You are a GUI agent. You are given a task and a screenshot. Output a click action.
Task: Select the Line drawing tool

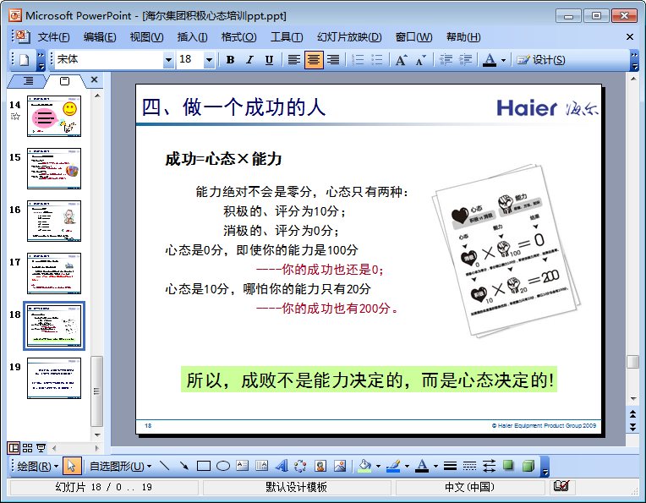point(164,466)
